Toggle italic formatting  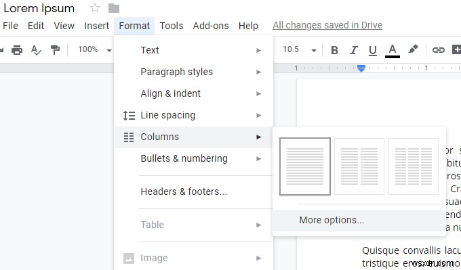point(353,50)
